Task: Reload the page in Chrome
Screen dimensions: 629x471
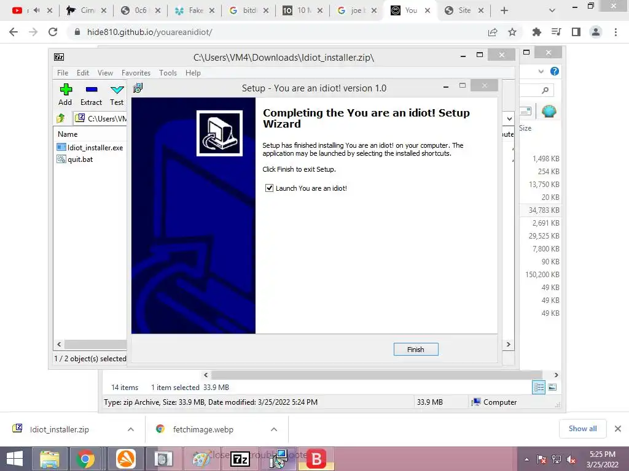Action: tap(53, 32)
